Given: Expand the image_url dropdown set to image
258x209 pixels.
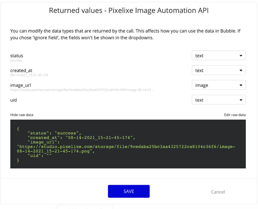Looking at the screenshot, I should 219,85.
